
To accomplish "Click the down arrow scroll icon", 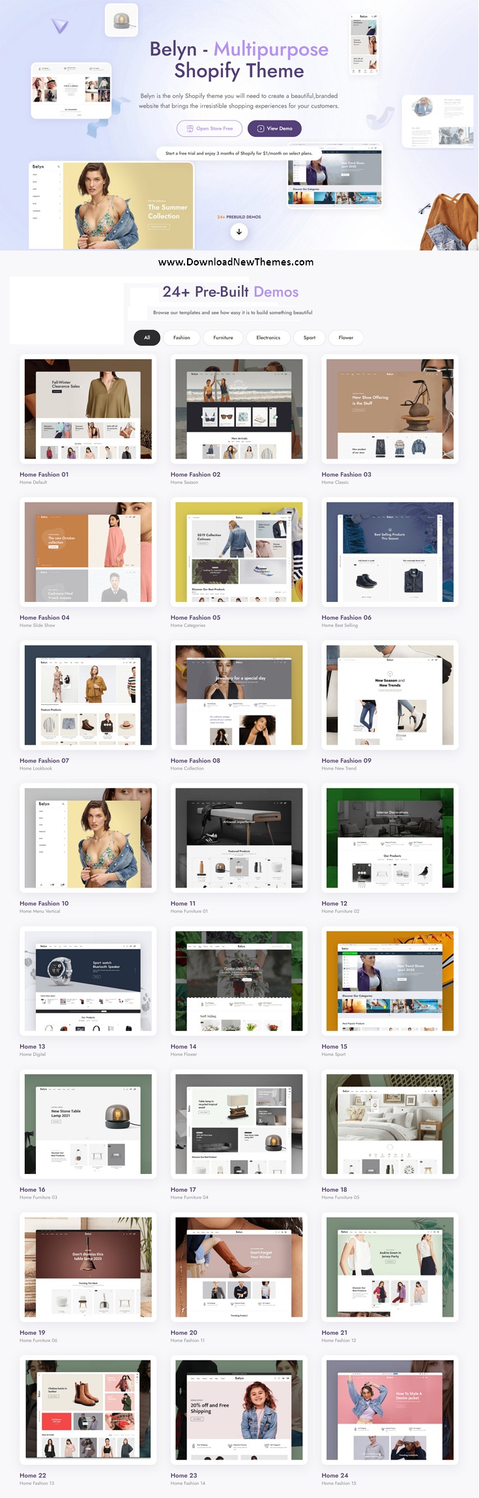I will click(x=239, y=232).
